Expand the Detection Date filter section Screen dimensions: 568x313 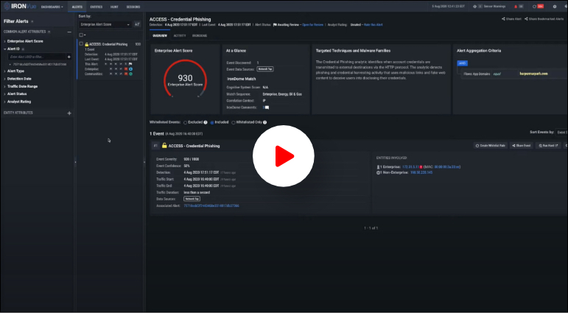pyautogui.click(x=4, y=78)
